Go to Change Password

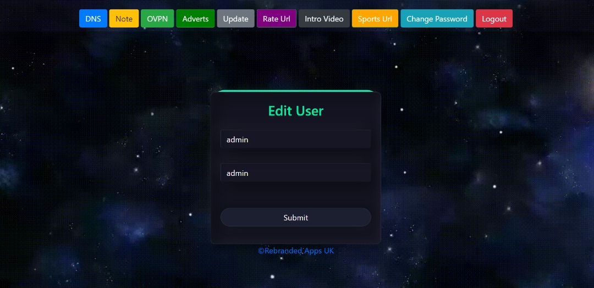coord(437,19)
